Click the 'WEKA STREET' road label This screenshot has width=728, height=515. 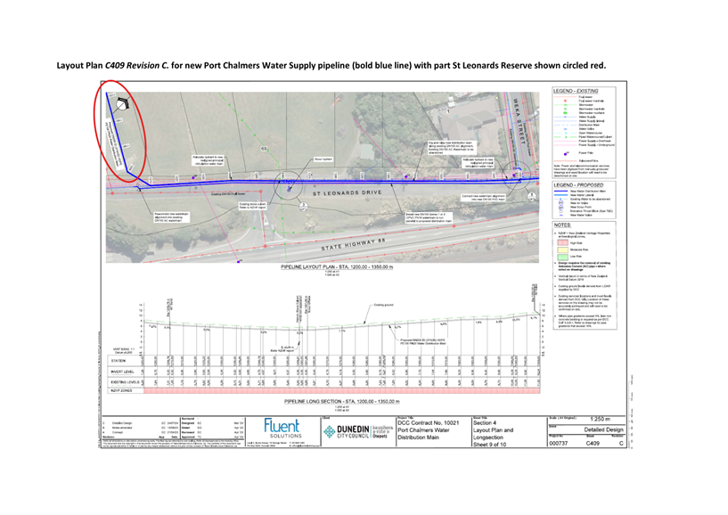click(x=520, y=121)
